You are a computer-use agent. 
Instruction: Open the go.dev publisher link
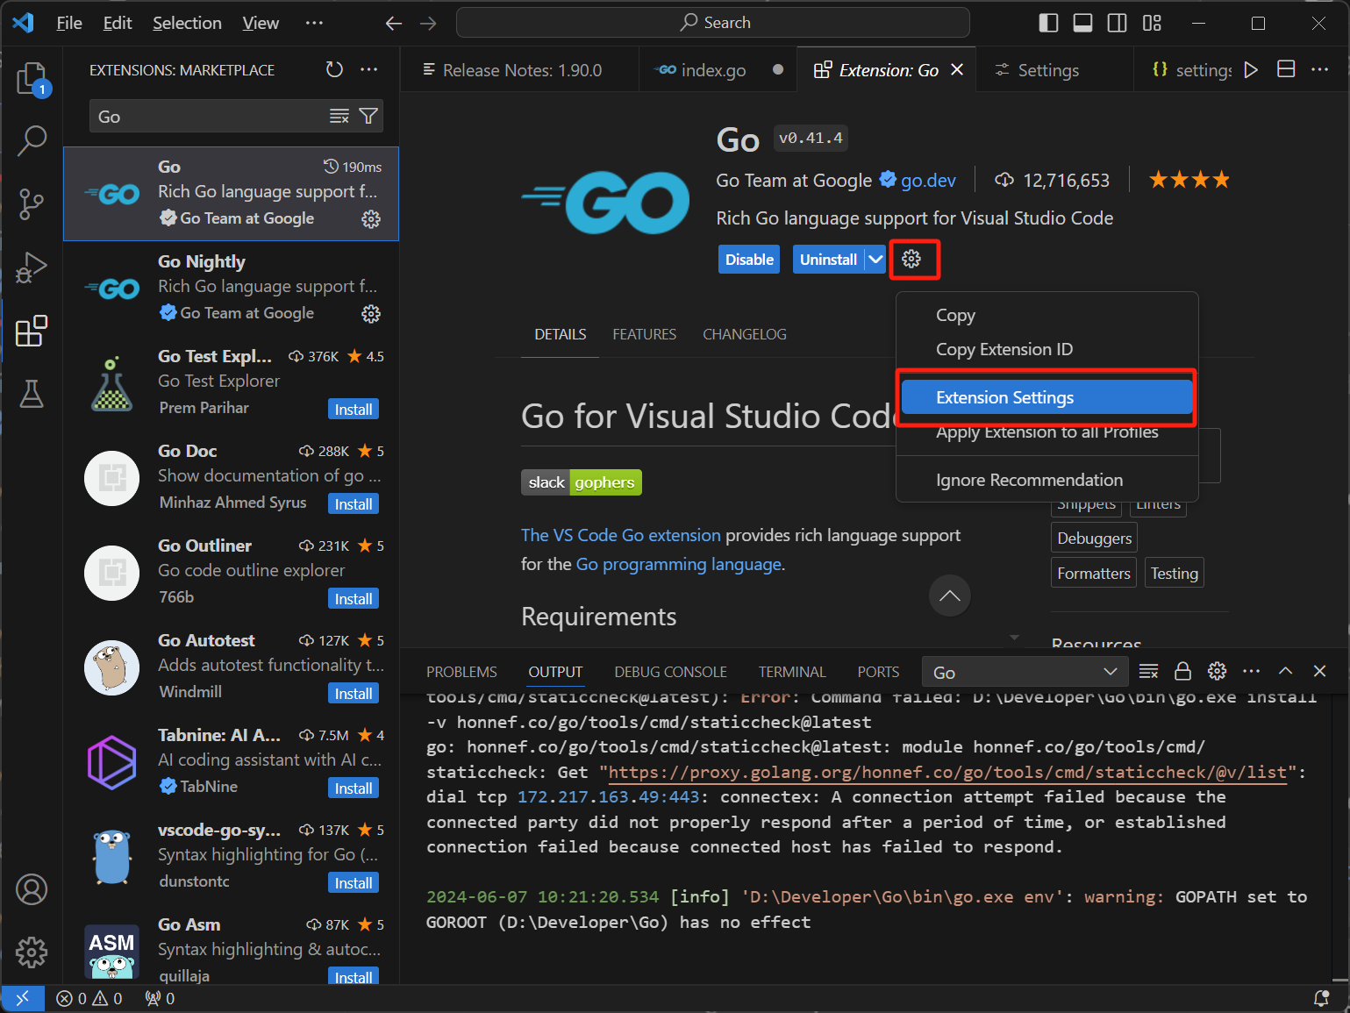pyautogui.click(x=928, y=180)
